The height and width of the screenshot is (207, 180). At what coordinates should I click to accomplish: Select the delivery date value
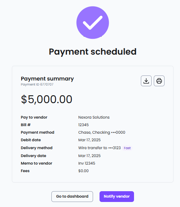89,156
